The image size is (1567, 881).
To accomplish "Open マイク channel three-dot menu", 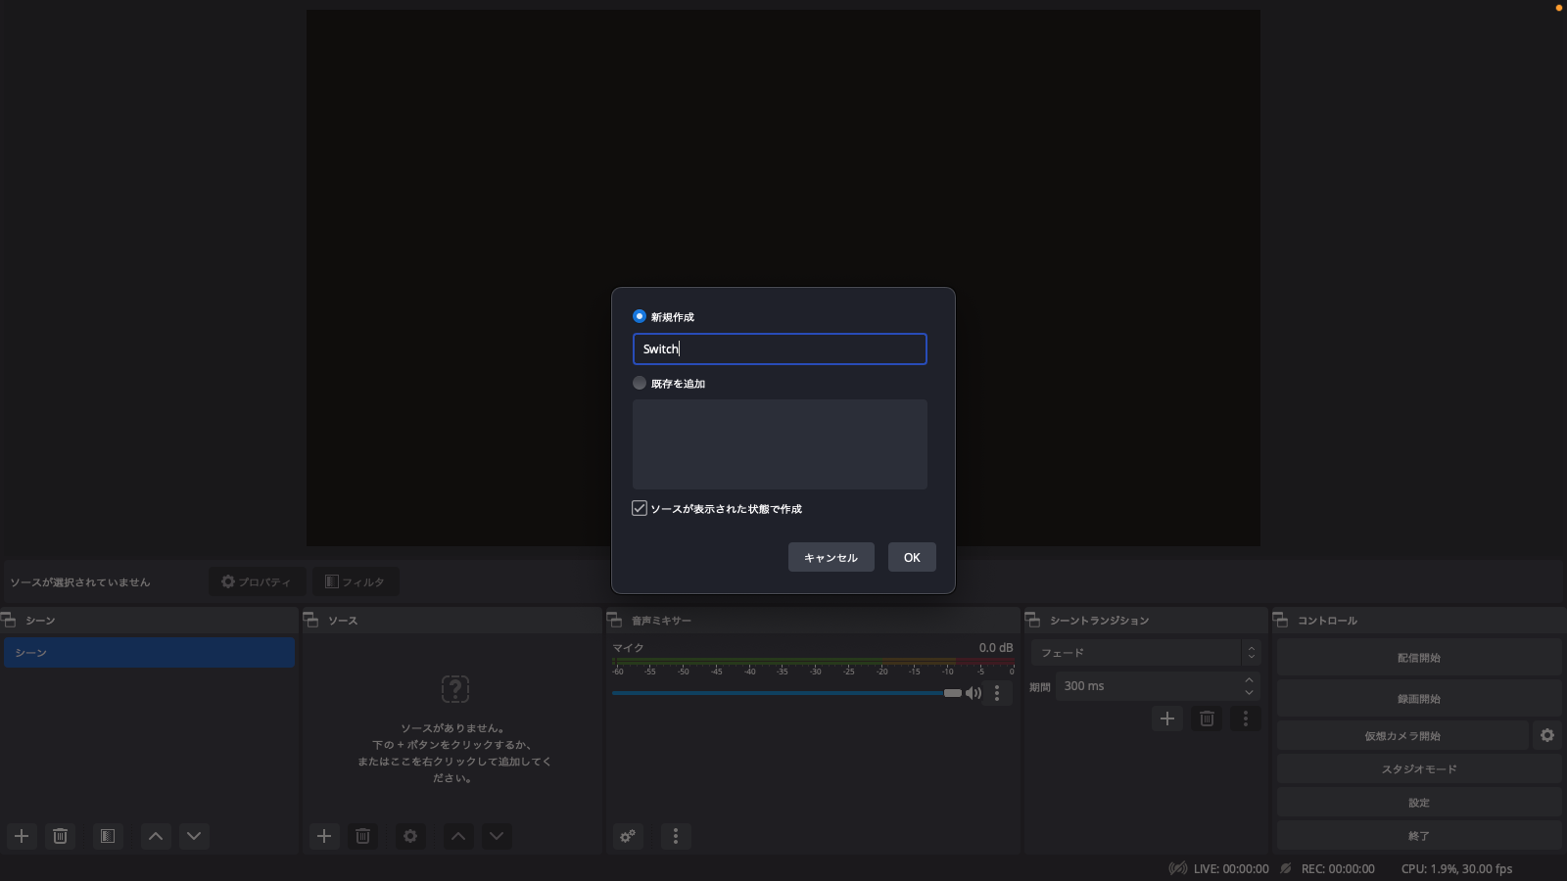I will (x=997, y=693).
